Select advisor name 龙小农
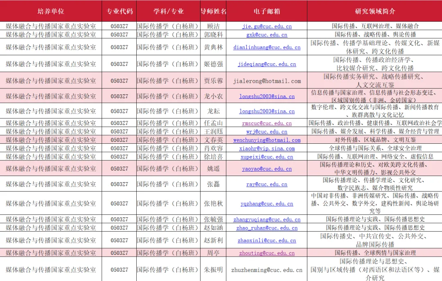442x281 pixels. [x=213, y=96]
